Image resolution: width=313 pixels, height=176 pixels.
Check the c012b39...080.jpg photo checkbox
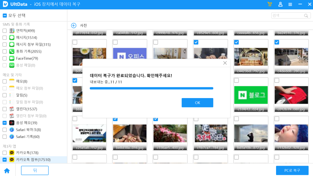277,81
